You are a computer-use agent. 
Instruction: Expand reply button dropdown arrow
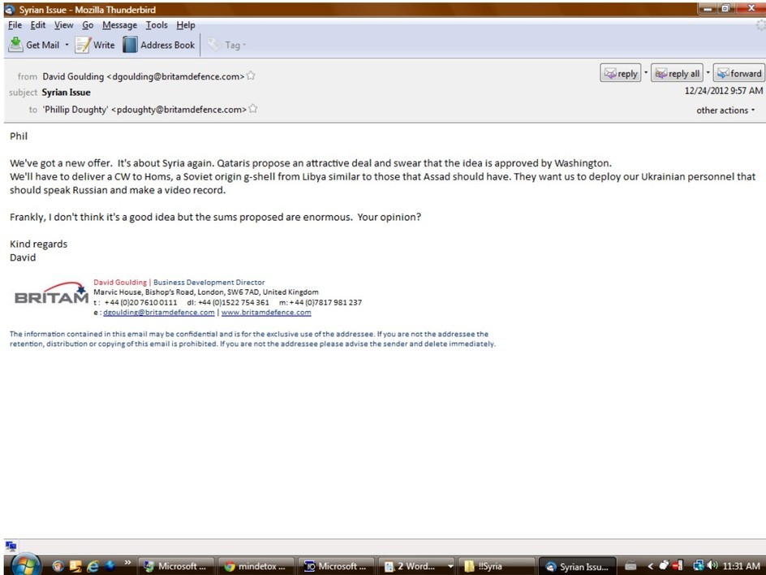coord(646,73)
